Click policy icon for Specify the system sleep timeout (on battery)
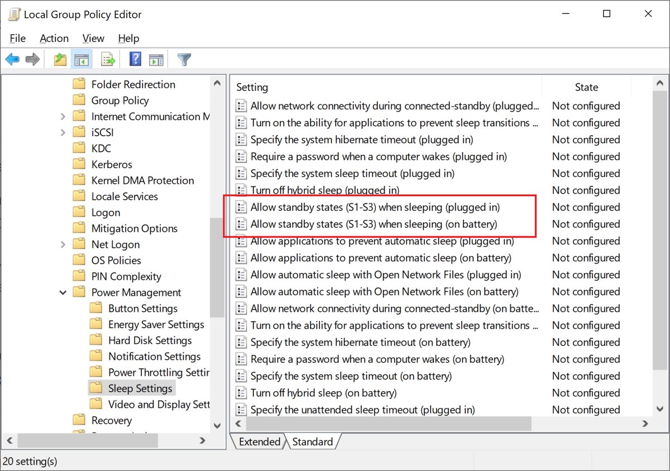Image resolution: width=670 pixels, height=471 pixels. click(x=241, y=376)
